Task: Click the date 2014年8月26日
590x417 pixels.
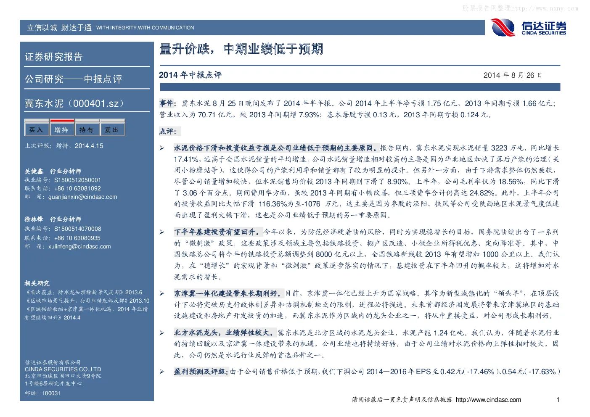Action: [513, 75]
